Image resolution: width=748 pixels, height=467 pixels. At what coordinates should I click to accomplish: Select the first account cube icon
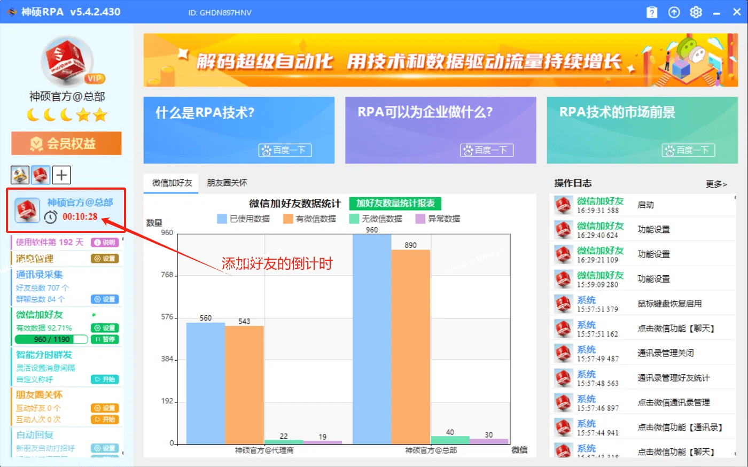click(20, 175)
